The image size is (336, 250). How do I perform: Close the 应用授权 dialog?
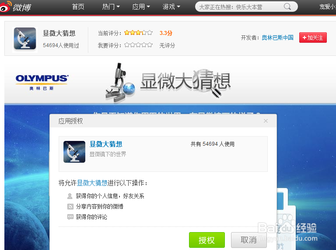coord(266,121)
